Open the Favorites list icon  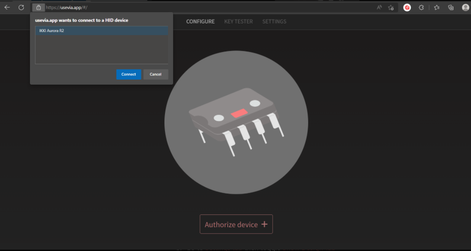tap(437, 7)
